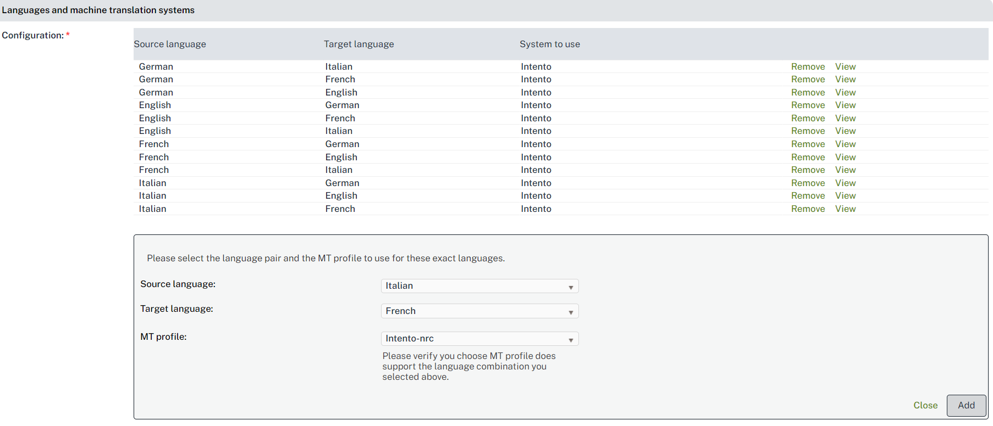Open the Source language dropdown showing Italian
Image resolution: width=993 pixels, height=426 pixels.
coord(479,286)
